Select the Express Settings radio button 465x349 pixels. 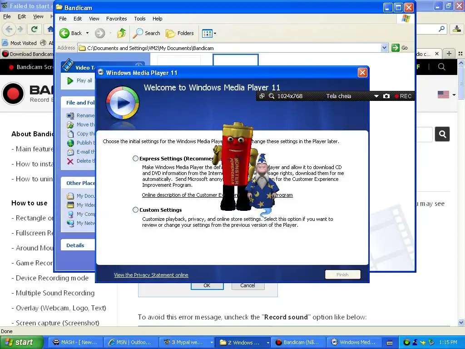pos(135,159)
